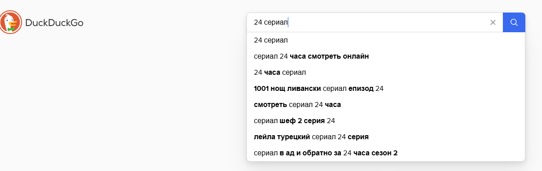Select "1001 нощ ливански сериал епизод 24"

point(386,89)
